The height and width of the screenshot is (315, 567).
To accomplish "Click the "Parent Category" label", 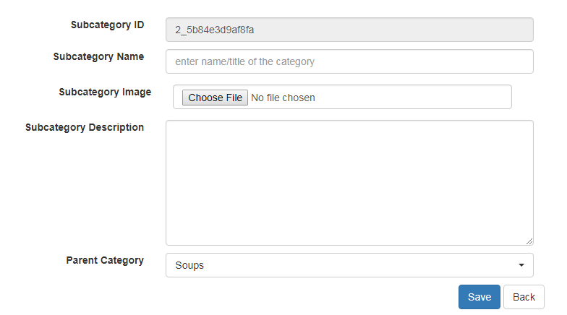I will (105, 260).
